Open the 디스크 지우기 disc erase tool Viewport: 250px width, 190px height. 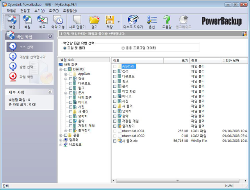click(133, 22)
